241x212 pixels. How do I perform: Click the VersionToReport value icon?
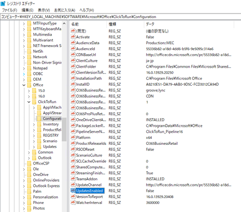(x=73, y=196)
